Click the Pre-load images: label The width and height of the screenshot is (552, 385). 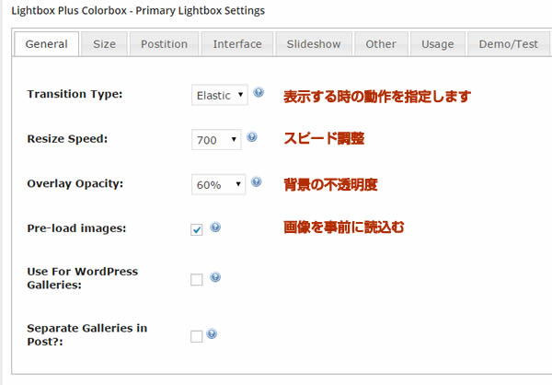coord(76,228)
